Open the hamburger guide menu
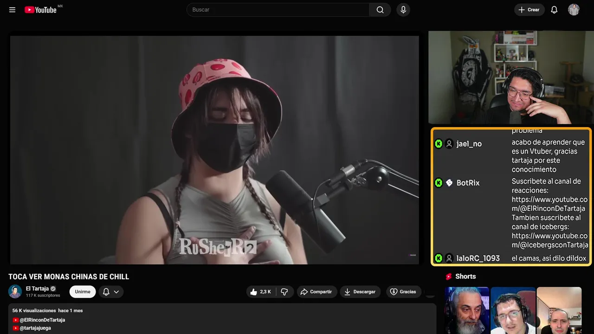Image resolution: width=594 pixels, height=334 pixels. pyautogui.click(x=13, y=10)
